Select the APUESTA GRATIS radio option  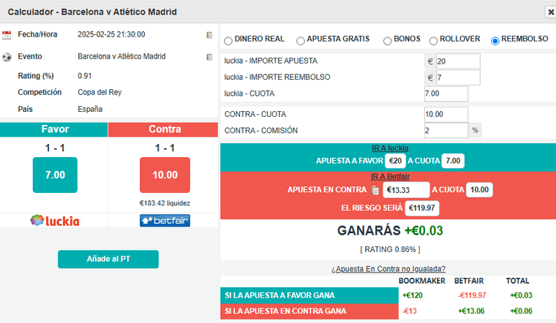click(x=301, y=40)
